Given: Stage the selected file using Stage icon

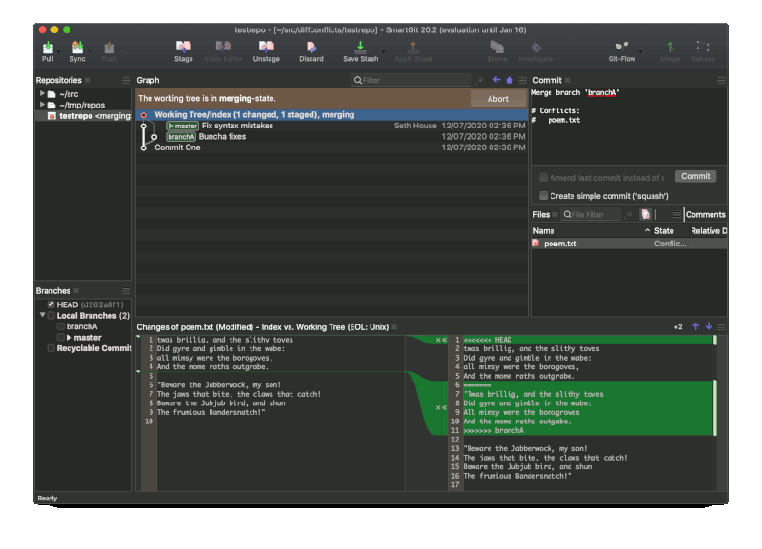Looking at the screenshot, I should click(183, 47).
